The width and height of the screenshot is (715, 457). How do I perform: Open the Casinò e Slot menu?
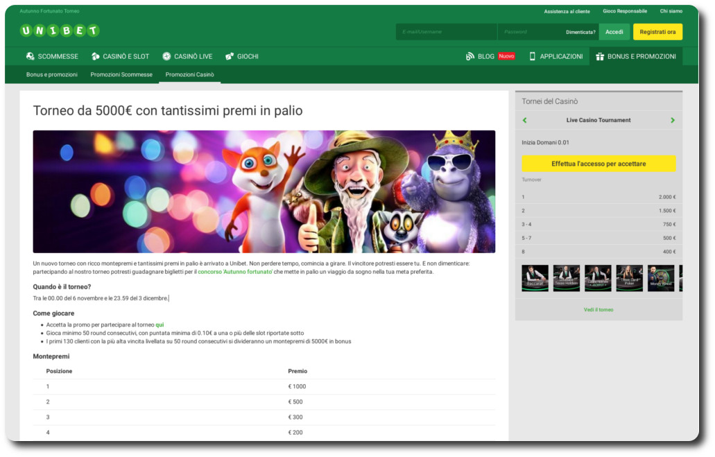pyautogui.click(x=121, y=56)
